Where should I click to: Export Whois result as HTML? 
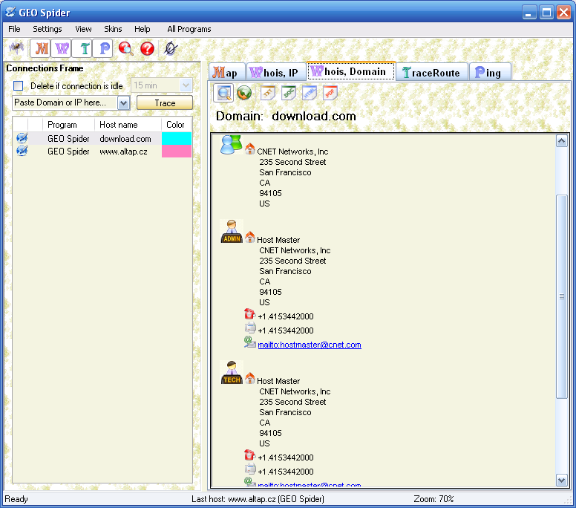(x=310, y=93)
